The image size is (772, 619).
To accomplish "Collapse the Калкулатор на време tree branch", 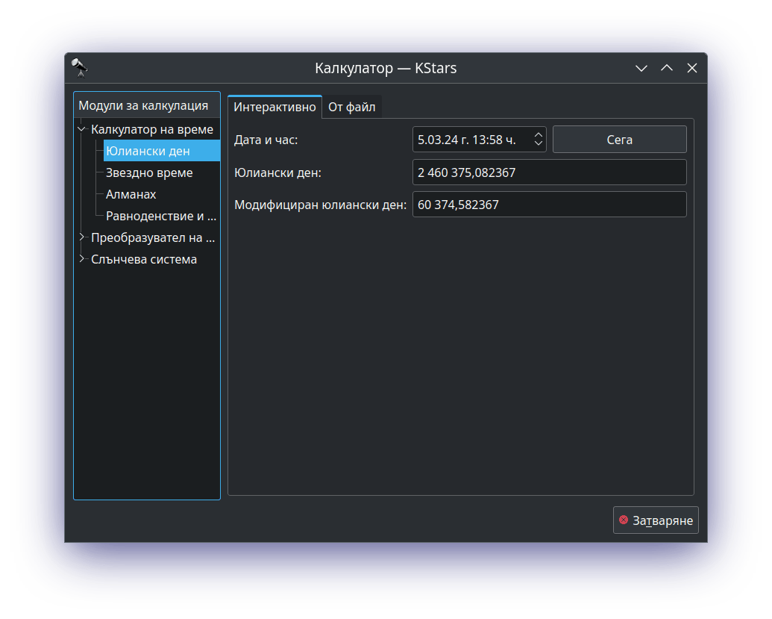I will click(x=81, y=130).
